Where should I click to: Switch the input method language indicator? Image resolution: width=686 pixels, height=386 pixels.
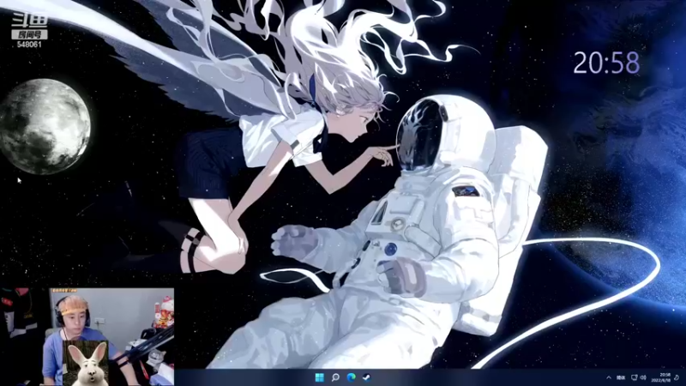[x=620, y=377]
